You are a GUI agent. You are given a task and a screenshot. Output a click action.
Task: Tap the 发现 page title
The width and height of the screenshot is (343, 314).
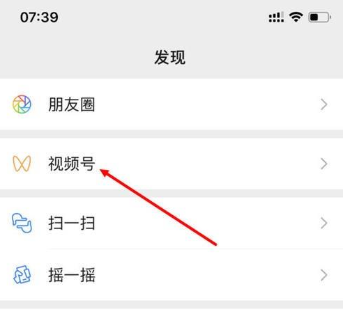[x=170, y=57]
